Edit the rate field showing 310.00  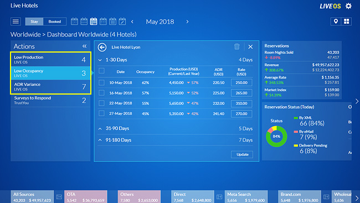click(241, 103)
